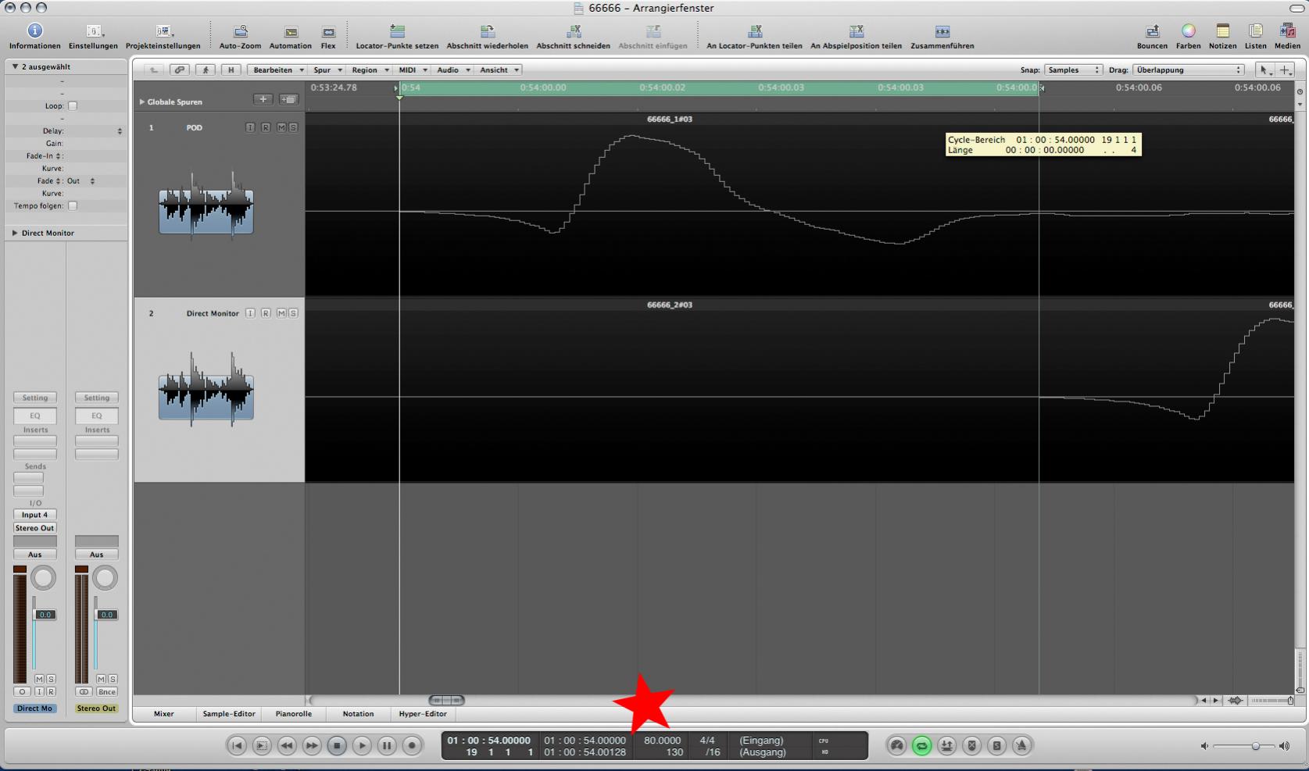Click the duplicate track button
The image size is (1309, 771).
289,99
